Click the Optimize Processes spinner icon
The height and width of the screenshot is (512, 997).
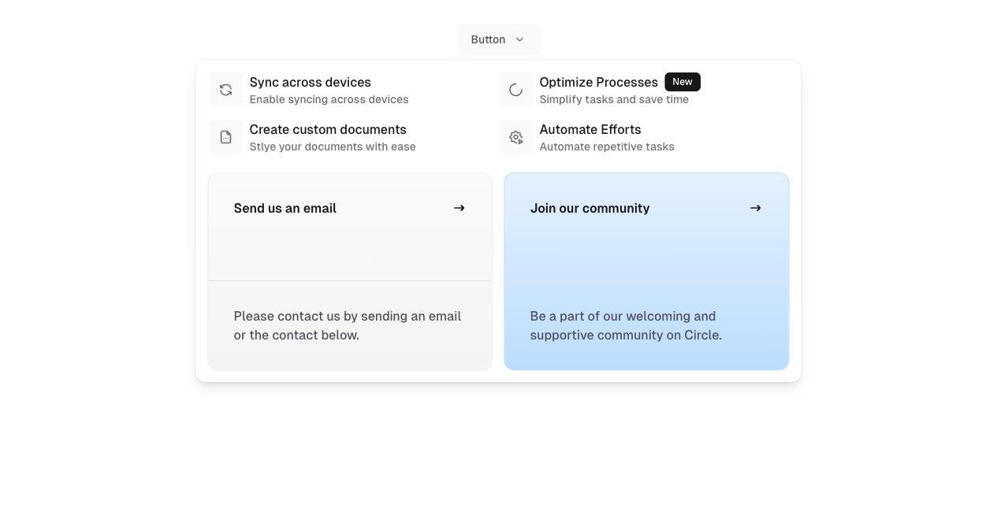pos(515,91)
